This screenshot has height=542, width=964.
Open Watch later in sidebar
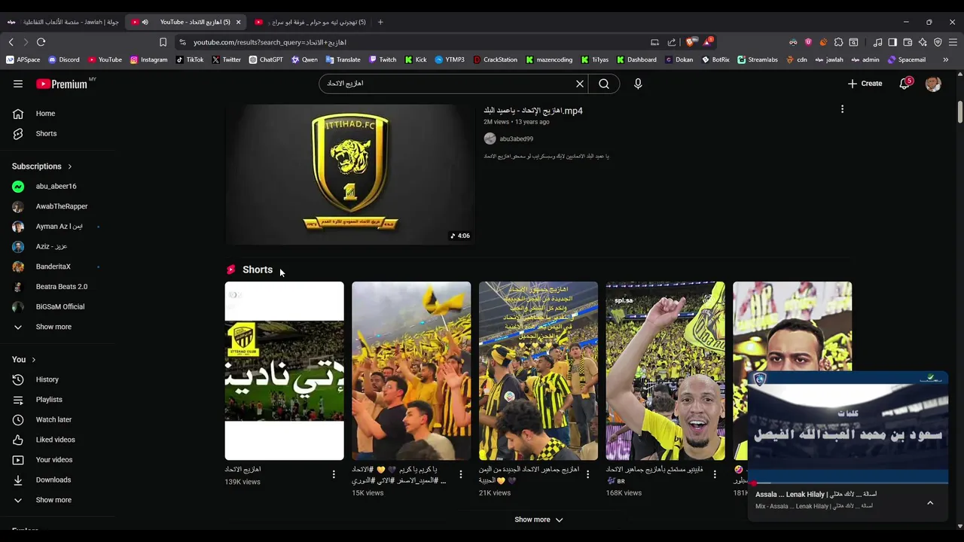coord(53,419)
